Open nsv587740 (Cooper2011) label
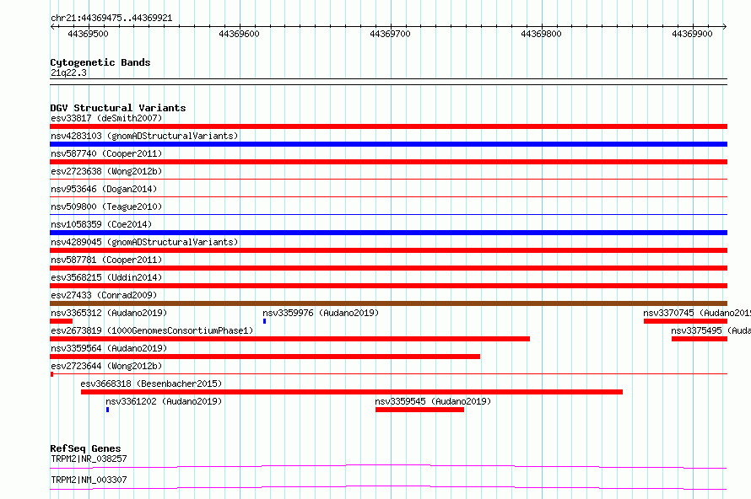 106,153
